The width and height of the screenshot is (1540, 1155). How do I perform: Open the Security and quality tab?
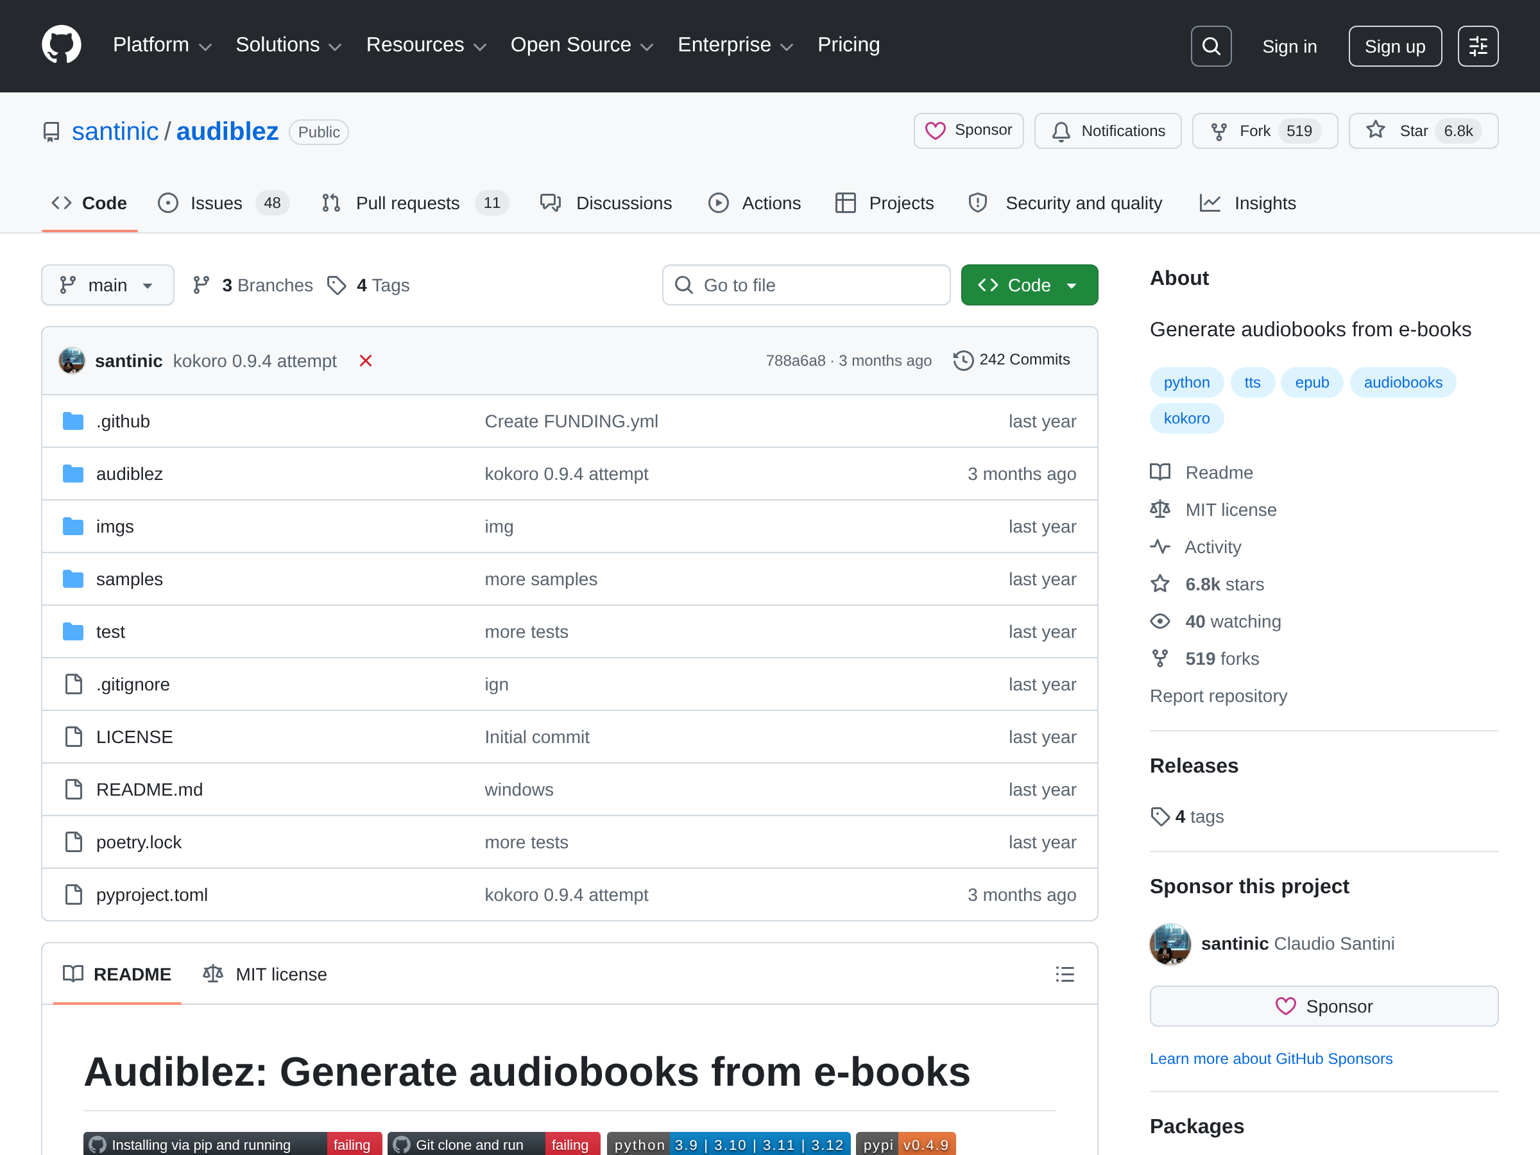coord(1065,203)
